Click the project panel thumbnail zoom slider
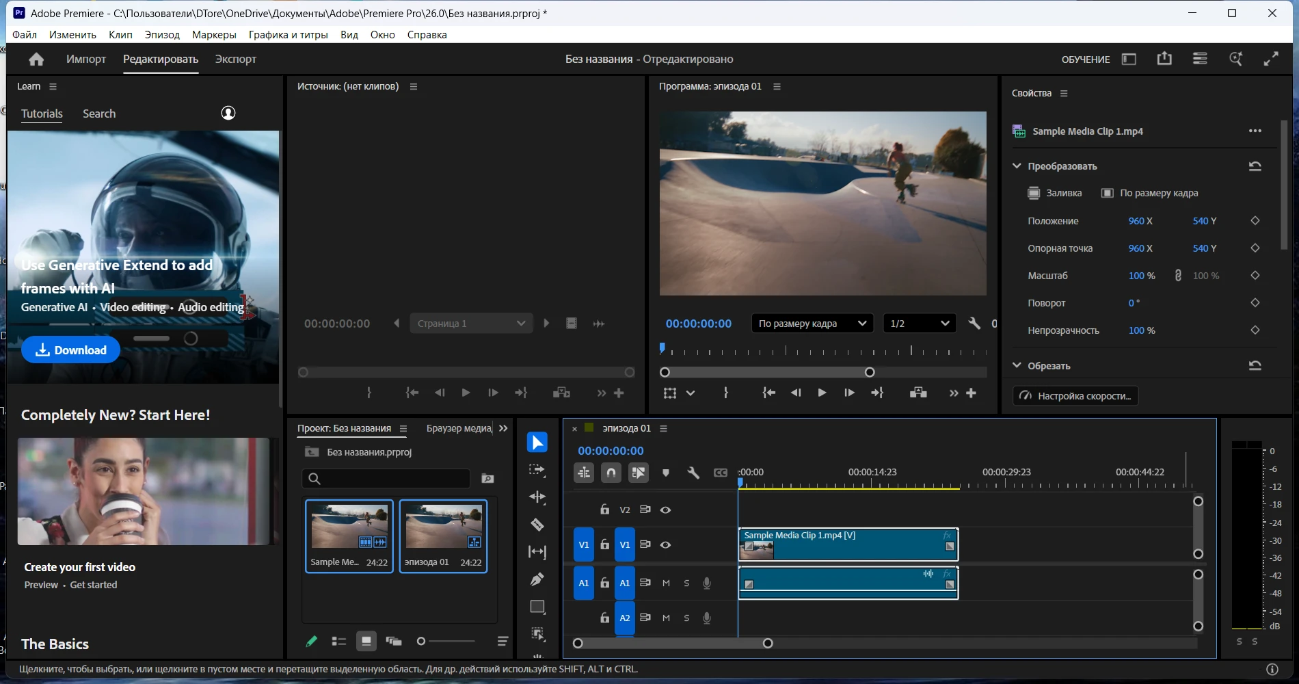1299x684 pixels. click(x=422, y=641)
